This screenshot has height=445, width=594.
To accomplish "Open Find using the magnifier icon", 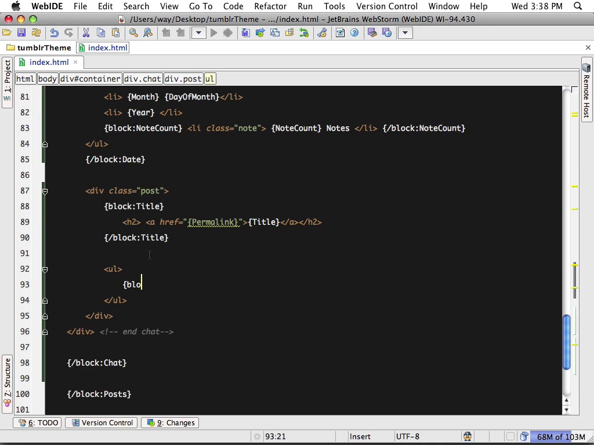I will click(x=133, y=33).
